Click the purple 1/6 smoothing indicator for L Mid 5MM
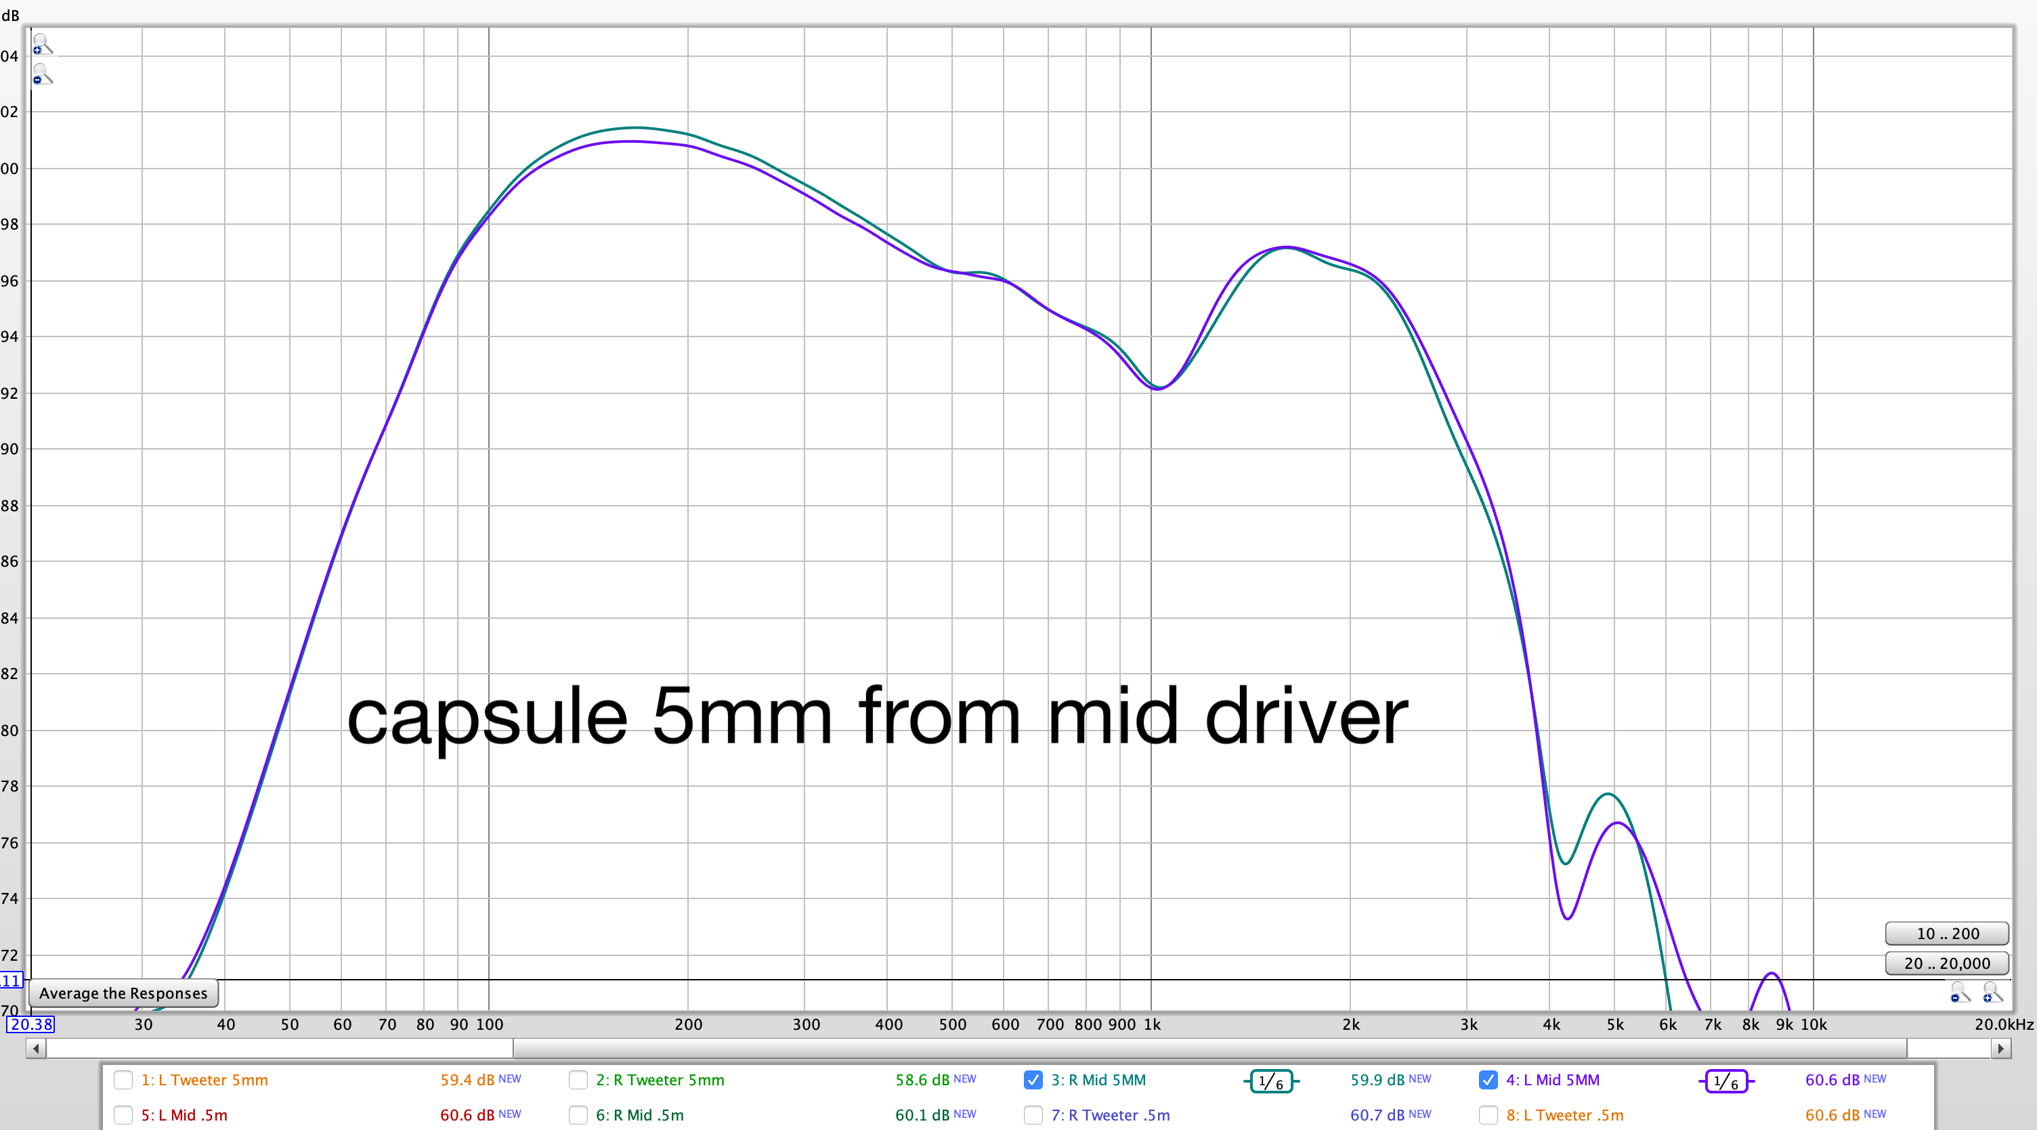The width and height of the screenshot is (2037, 1130). 1726,1081
